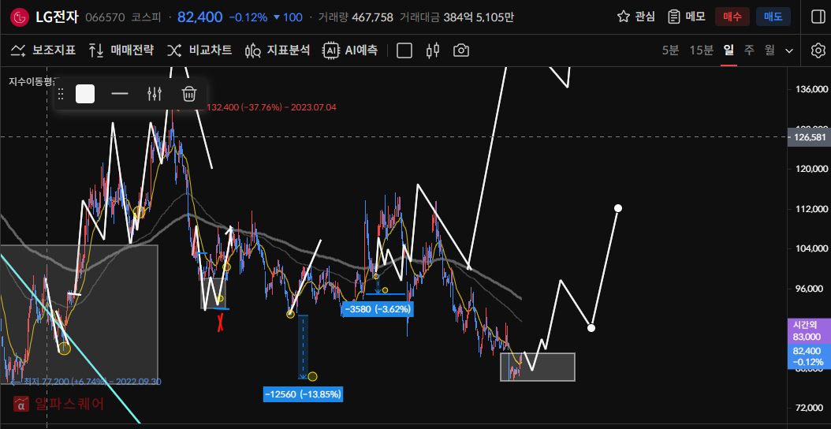This screenshot has width=831, height=429.
Task: Open the 메모 notes
Action: click(x=686, y=17)
